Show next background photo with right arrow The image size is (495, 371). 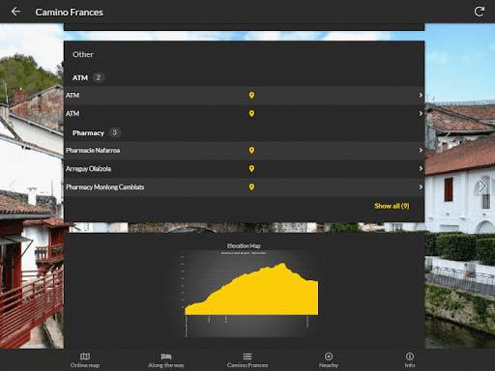pos(481,186)
